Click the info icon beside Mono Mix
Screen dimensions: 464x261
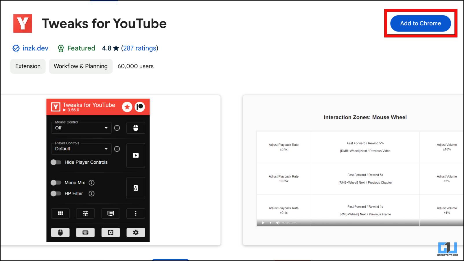pos(91,182)
